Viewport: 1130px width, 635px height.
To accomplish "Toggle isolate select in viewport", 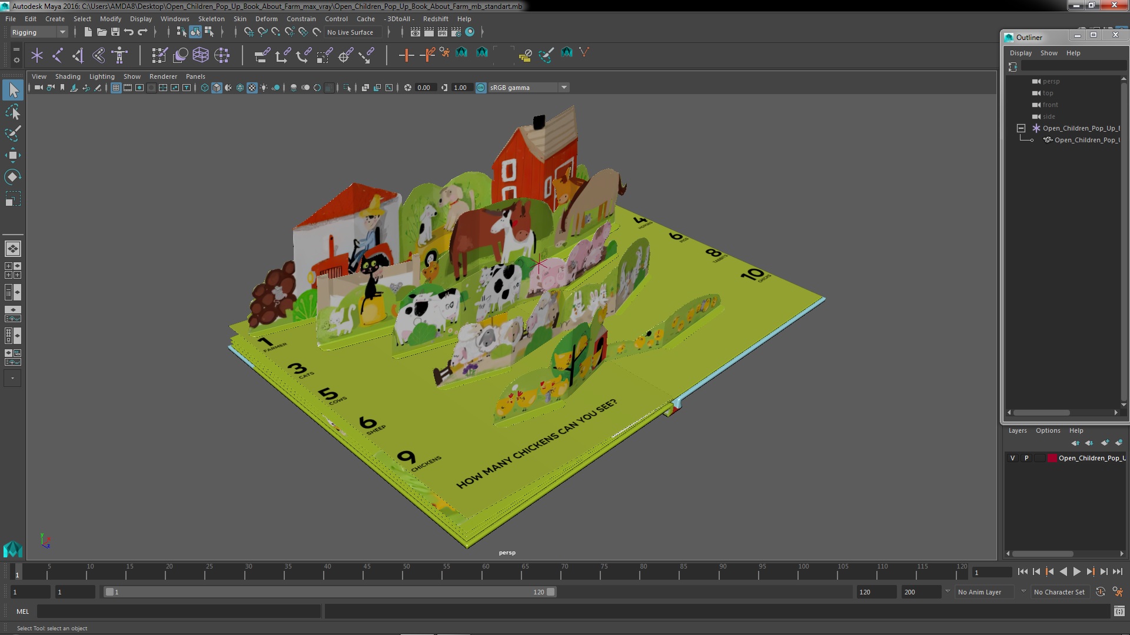I will [x=347, y=88].
